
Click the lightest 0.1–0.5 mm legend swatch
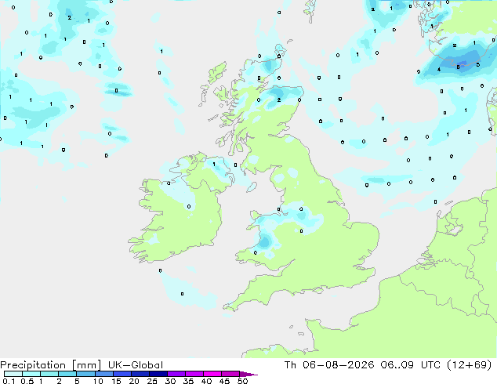click(13, 374)
